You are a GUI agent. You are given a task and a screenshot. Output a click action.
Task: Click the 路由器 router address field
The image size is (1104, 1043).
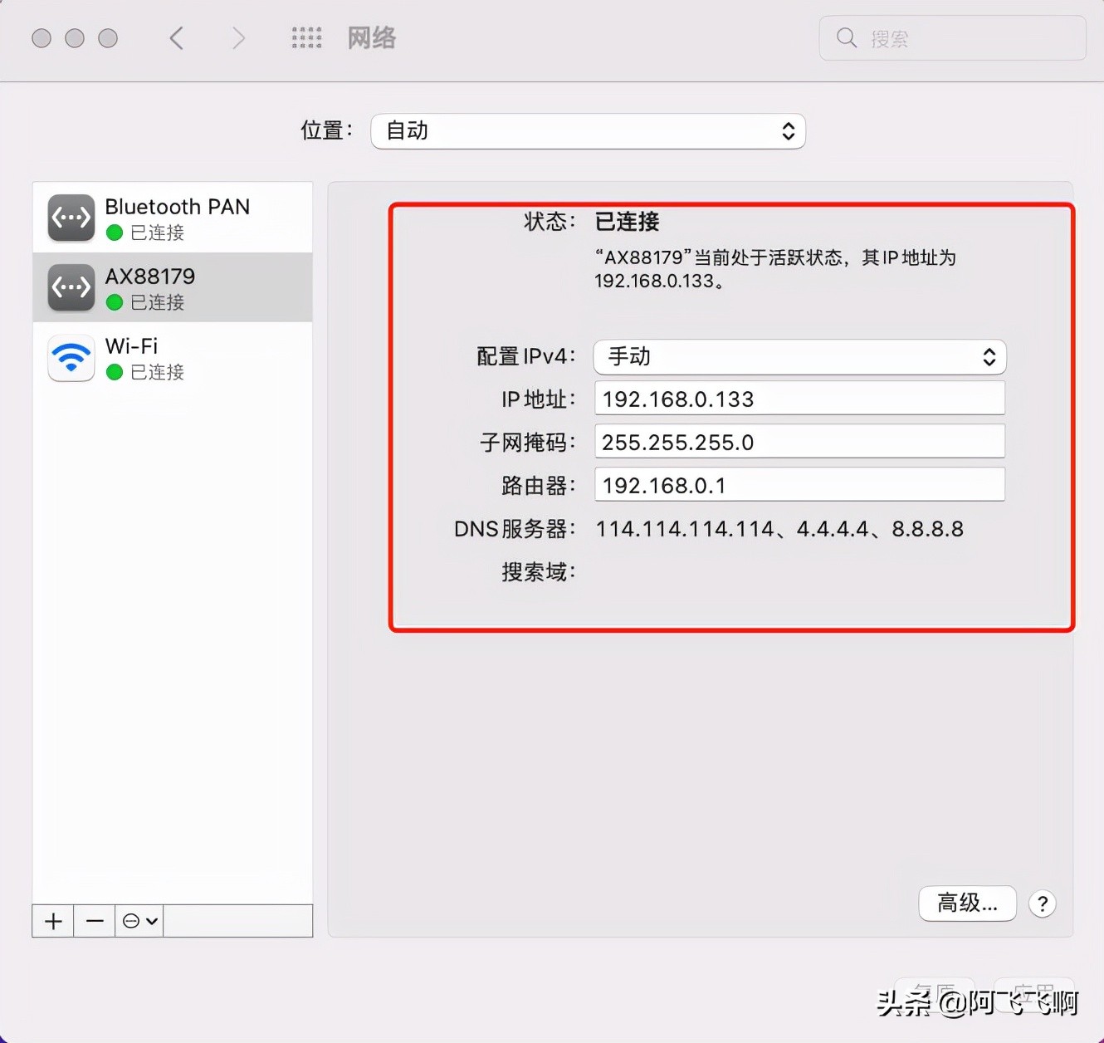pyautogui.click(x=799, y=484)
